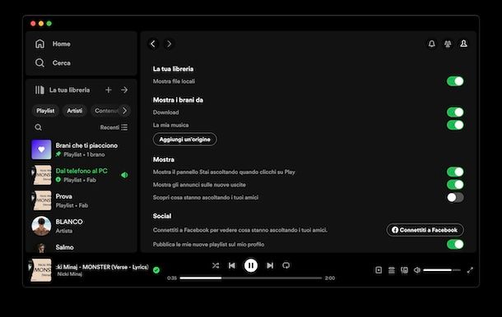Open Dal telefono al PC playlist

[x=81, y=175]
